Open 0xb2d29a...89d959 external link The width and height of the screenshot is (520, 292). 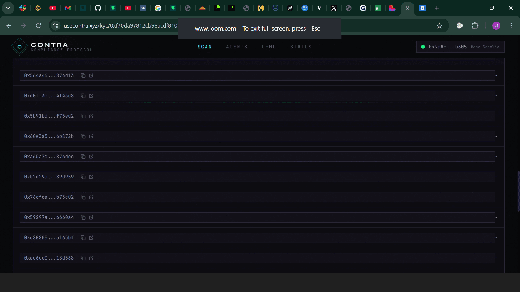click(91, 177)
